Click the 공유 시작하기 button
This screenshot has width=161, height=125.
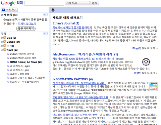[x=26, y=29]
